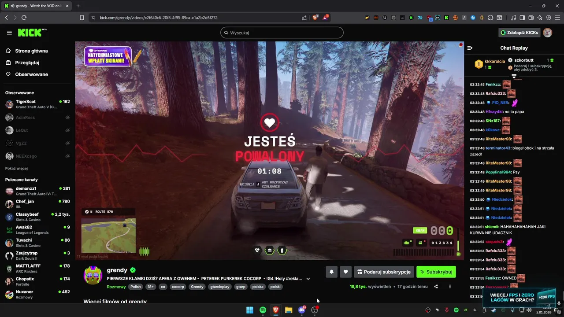The image size is (564, 317).
Task: Select the Polish tag
Action: (135, 287)
